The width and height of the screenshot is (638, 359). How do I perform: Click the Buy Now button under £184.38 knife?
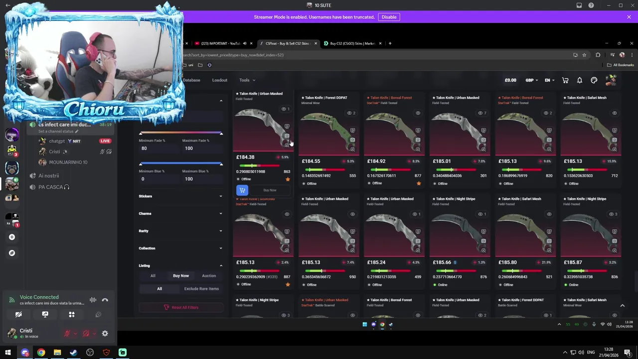point(270,190)
